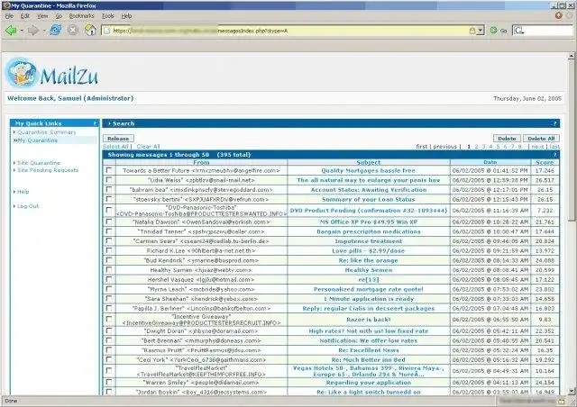
Task: Select the bahram bea message checkbox
Action: 109,189
